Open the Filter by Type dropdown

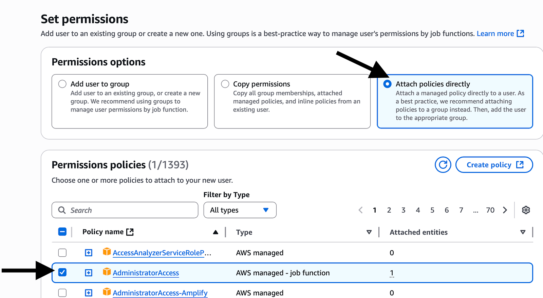(x=240, y=210)
